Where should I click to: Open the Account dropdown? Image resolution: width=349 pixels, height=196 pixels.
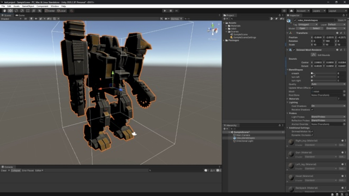(x=303, y=11)
